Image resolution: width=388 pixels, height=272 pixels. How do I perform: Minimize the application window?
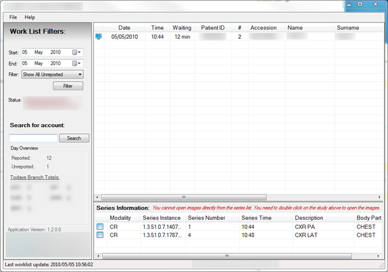click(x=349, y=4)
